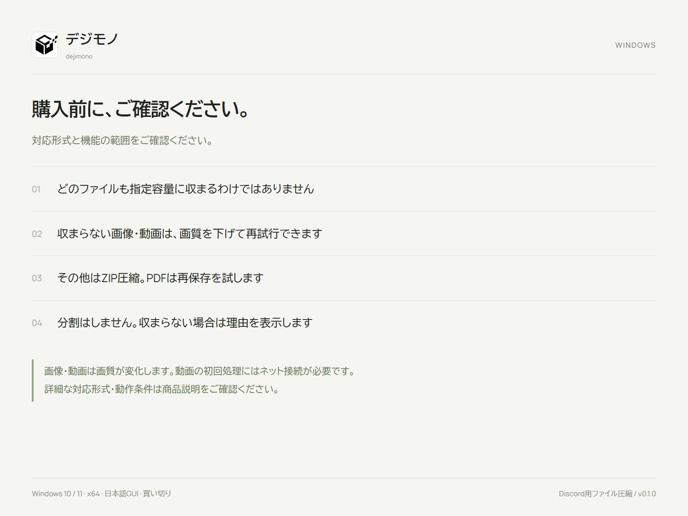Select the line 分割はしません。収まらない場合は理由を表示します
This screenshot has width=688, height=516.
185,323
